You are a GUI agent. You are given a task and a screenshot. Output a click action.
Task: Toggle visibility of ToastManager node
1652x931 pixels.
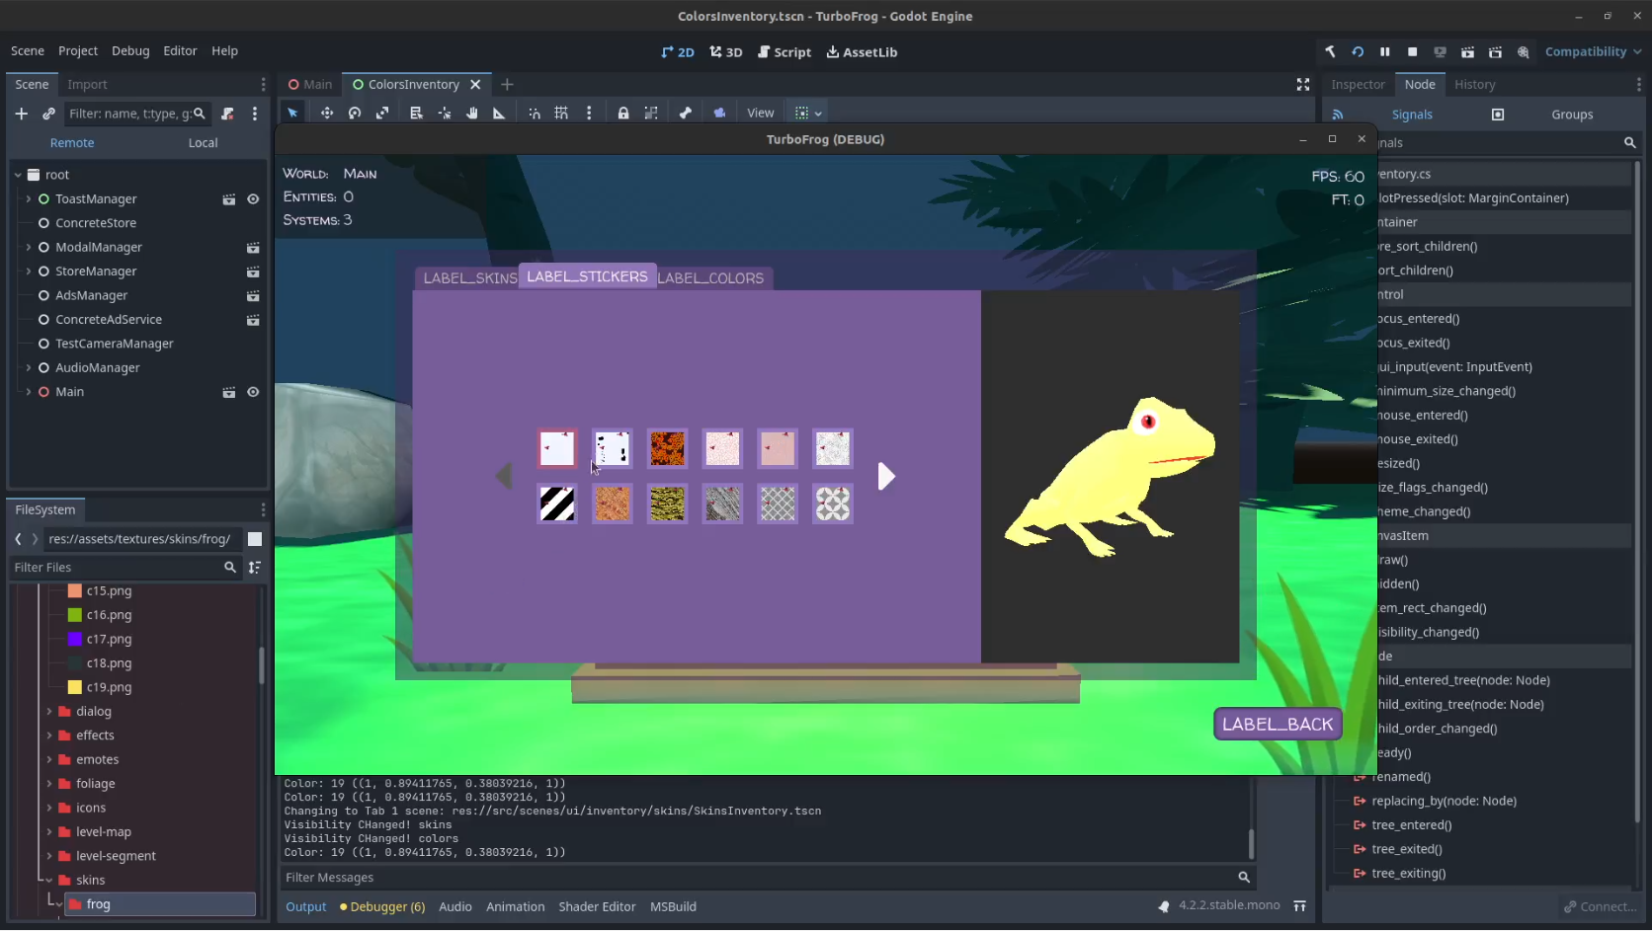pos(253,199)
